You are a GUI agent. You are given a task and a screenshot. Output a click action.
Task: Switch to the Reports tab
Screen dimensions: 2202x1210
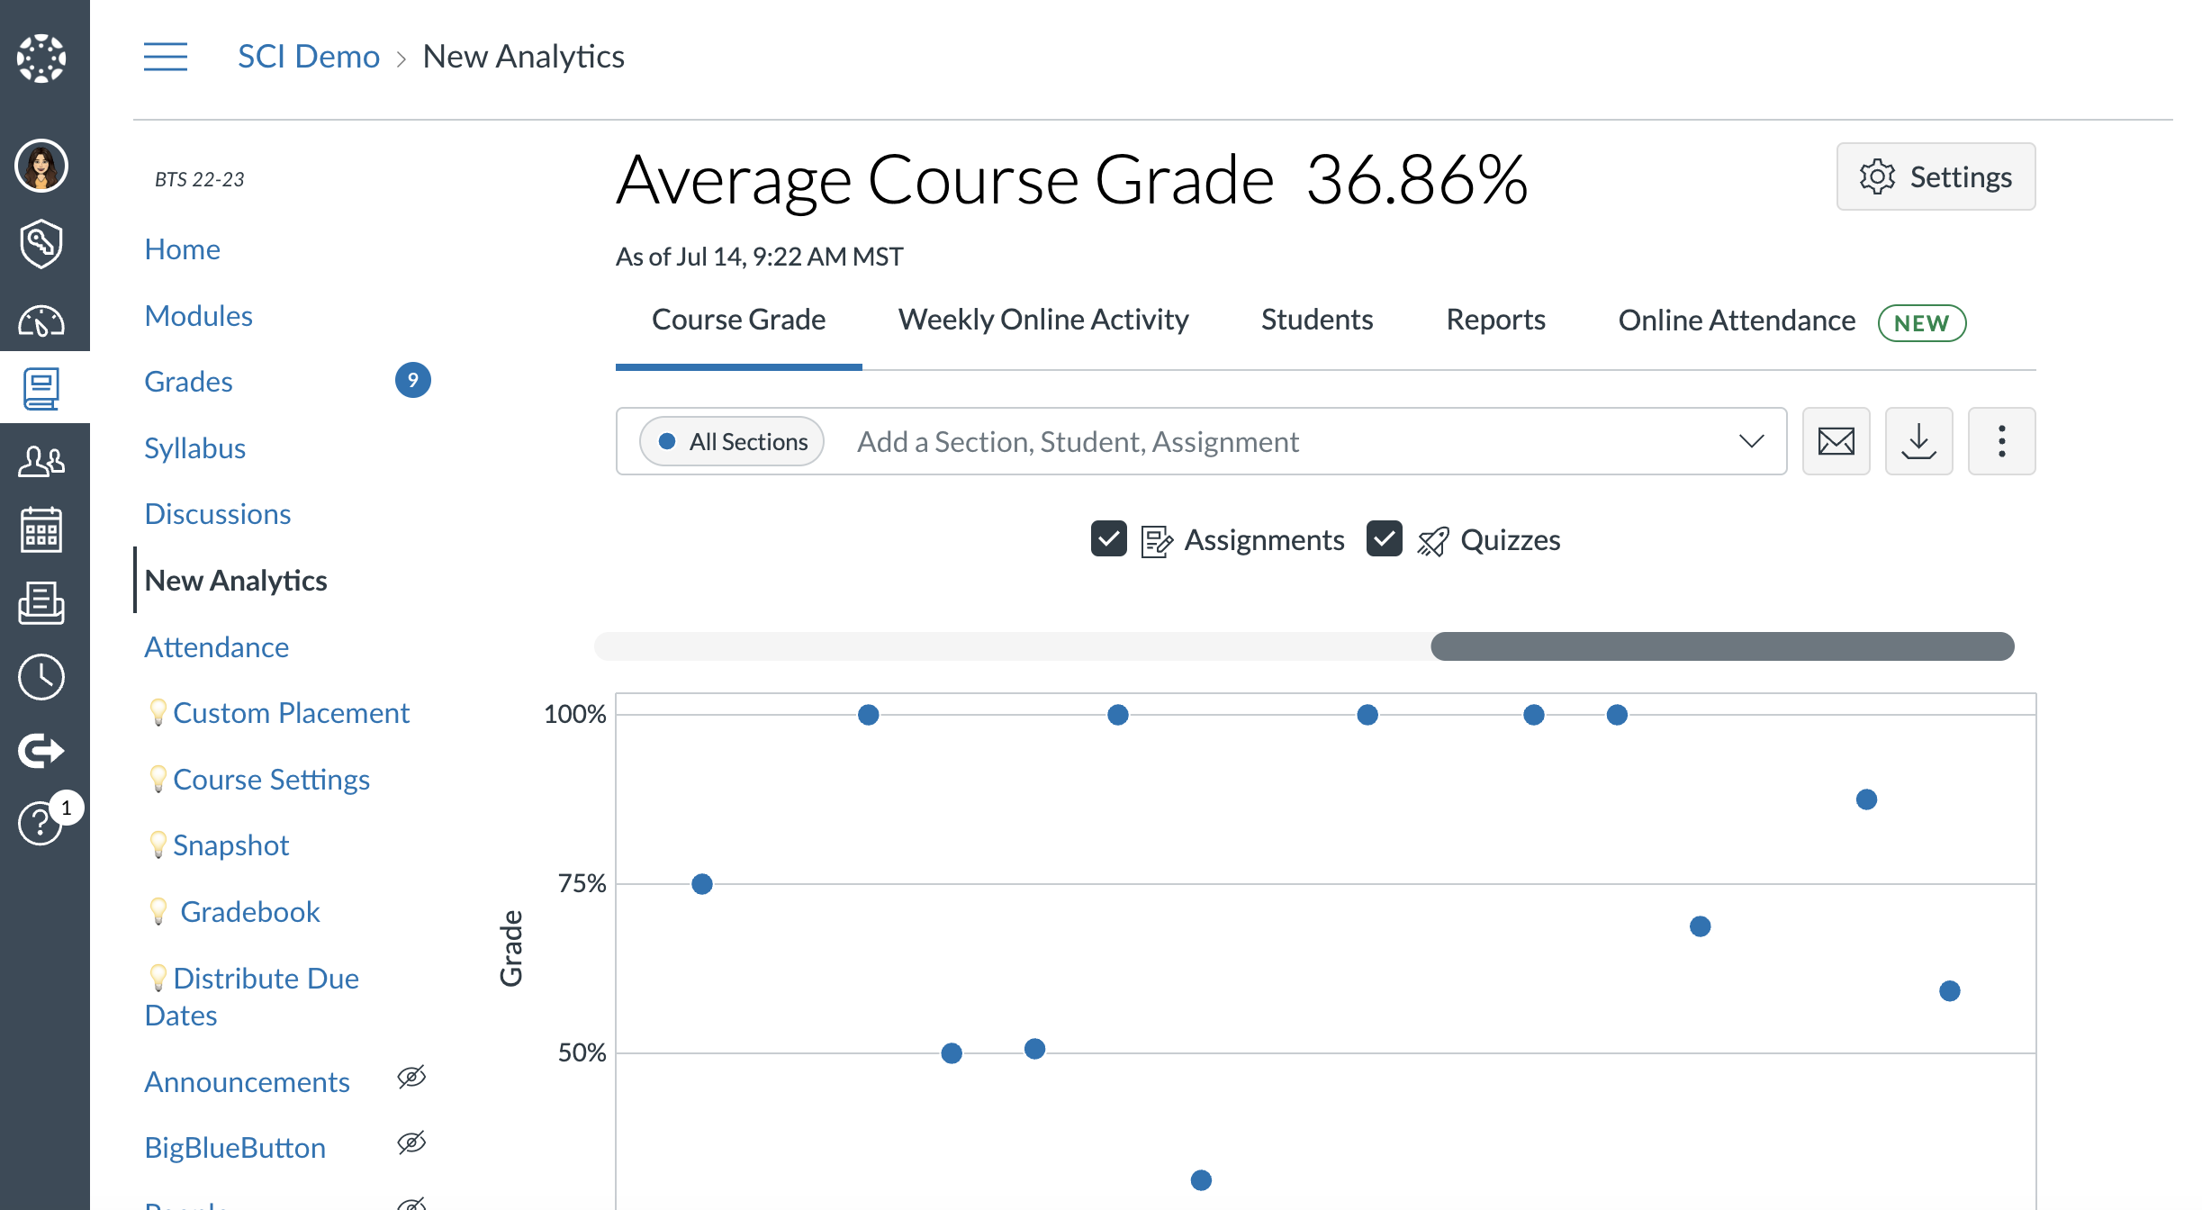click(x=1496, y=320)
